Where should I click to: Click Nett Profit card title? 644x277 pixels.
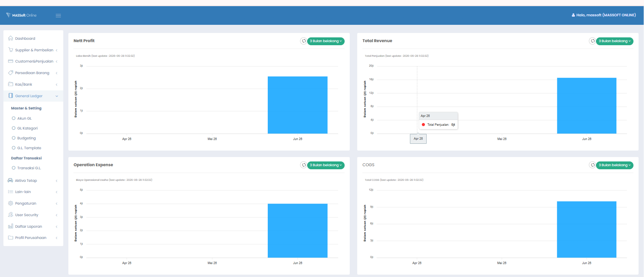[84, 41]
